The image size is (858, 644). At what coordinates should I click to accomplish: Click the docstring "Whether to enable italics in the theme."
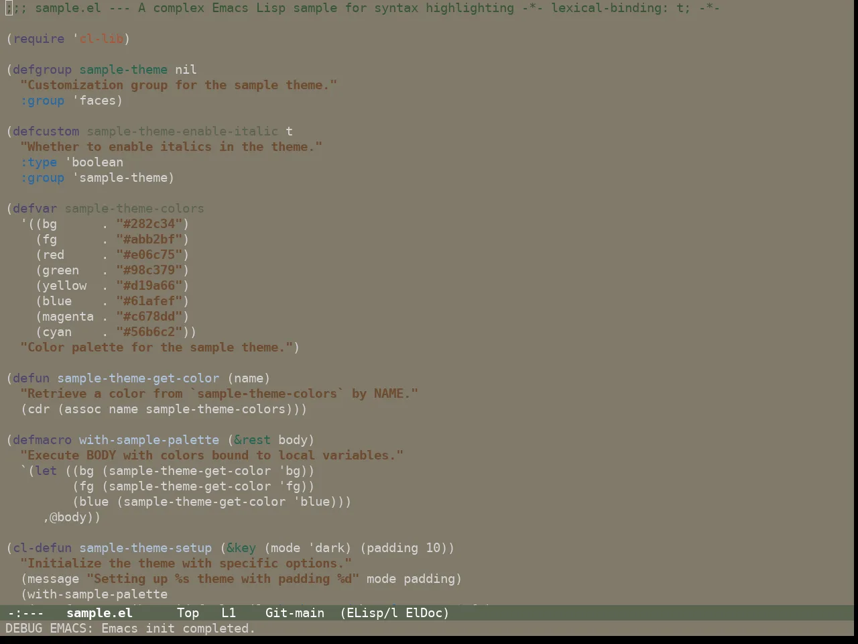click(172, 147)
